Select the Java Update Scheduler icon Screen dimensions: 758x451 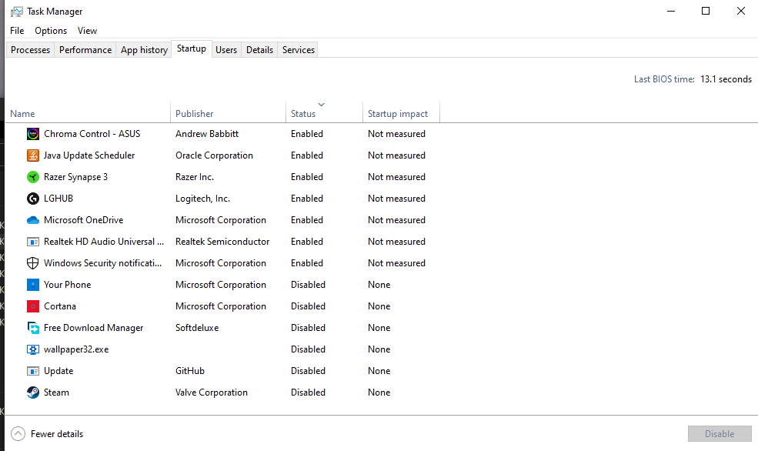click(x=32, y=155)
